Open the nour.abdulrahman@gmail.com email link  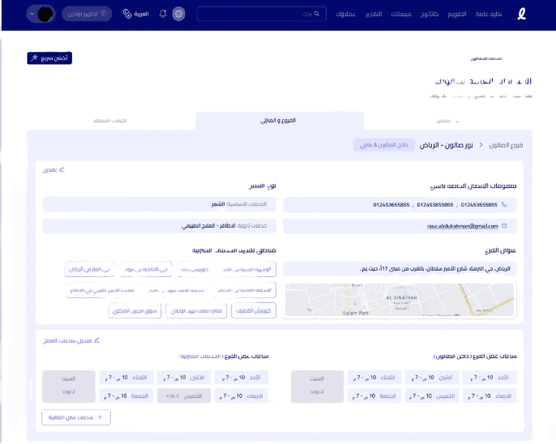pos(462,226)
